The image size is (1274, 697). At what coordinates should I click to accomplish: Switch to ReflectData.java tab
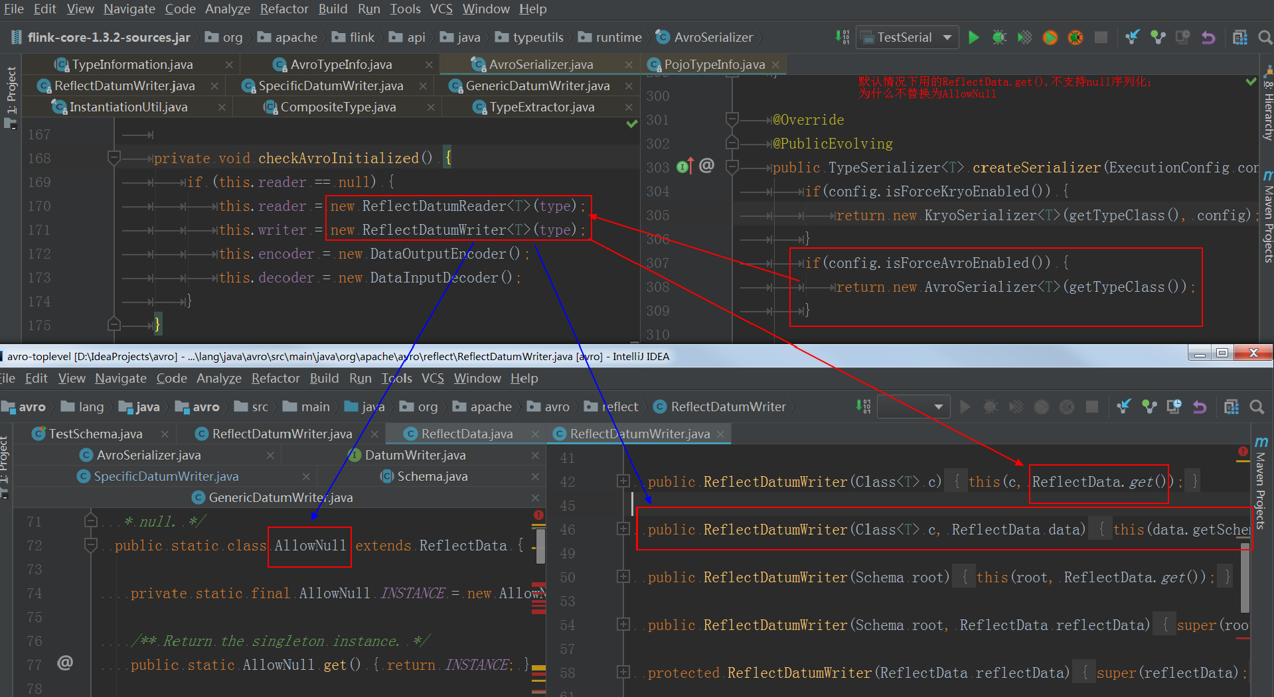[x=467, y=434]
